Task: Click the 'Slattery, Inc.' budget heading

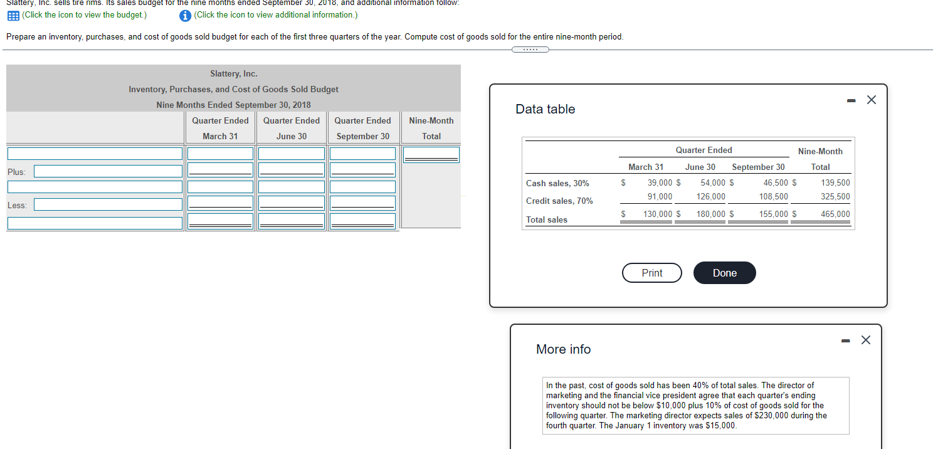Action: [233, 74]
